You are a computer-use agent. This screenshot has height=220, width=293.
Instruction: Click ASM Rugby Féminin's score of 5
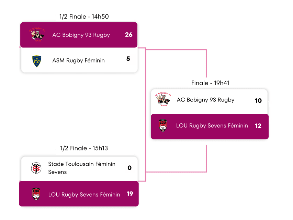click(x=128, y=59)
